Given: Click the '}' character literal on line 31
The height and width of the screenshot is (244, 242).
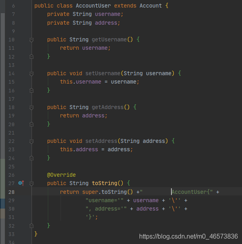Looking at the screenshot, I should click(x=90, y=217).
